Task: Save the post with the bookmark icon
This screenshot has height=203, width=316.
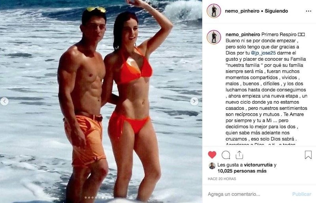Action: [x=308, y=155]
